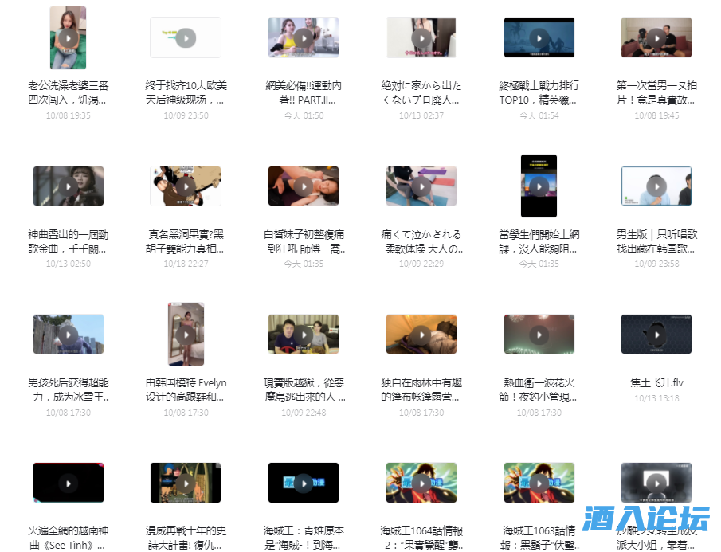Select the timestamp 10/13 13:18
This screenshot has width=721, height=552.
[x=656, y=398]
